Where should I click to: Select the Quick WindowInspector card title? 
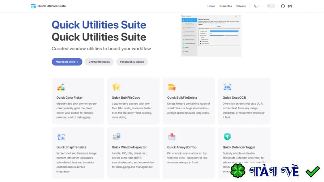point(129,147)
